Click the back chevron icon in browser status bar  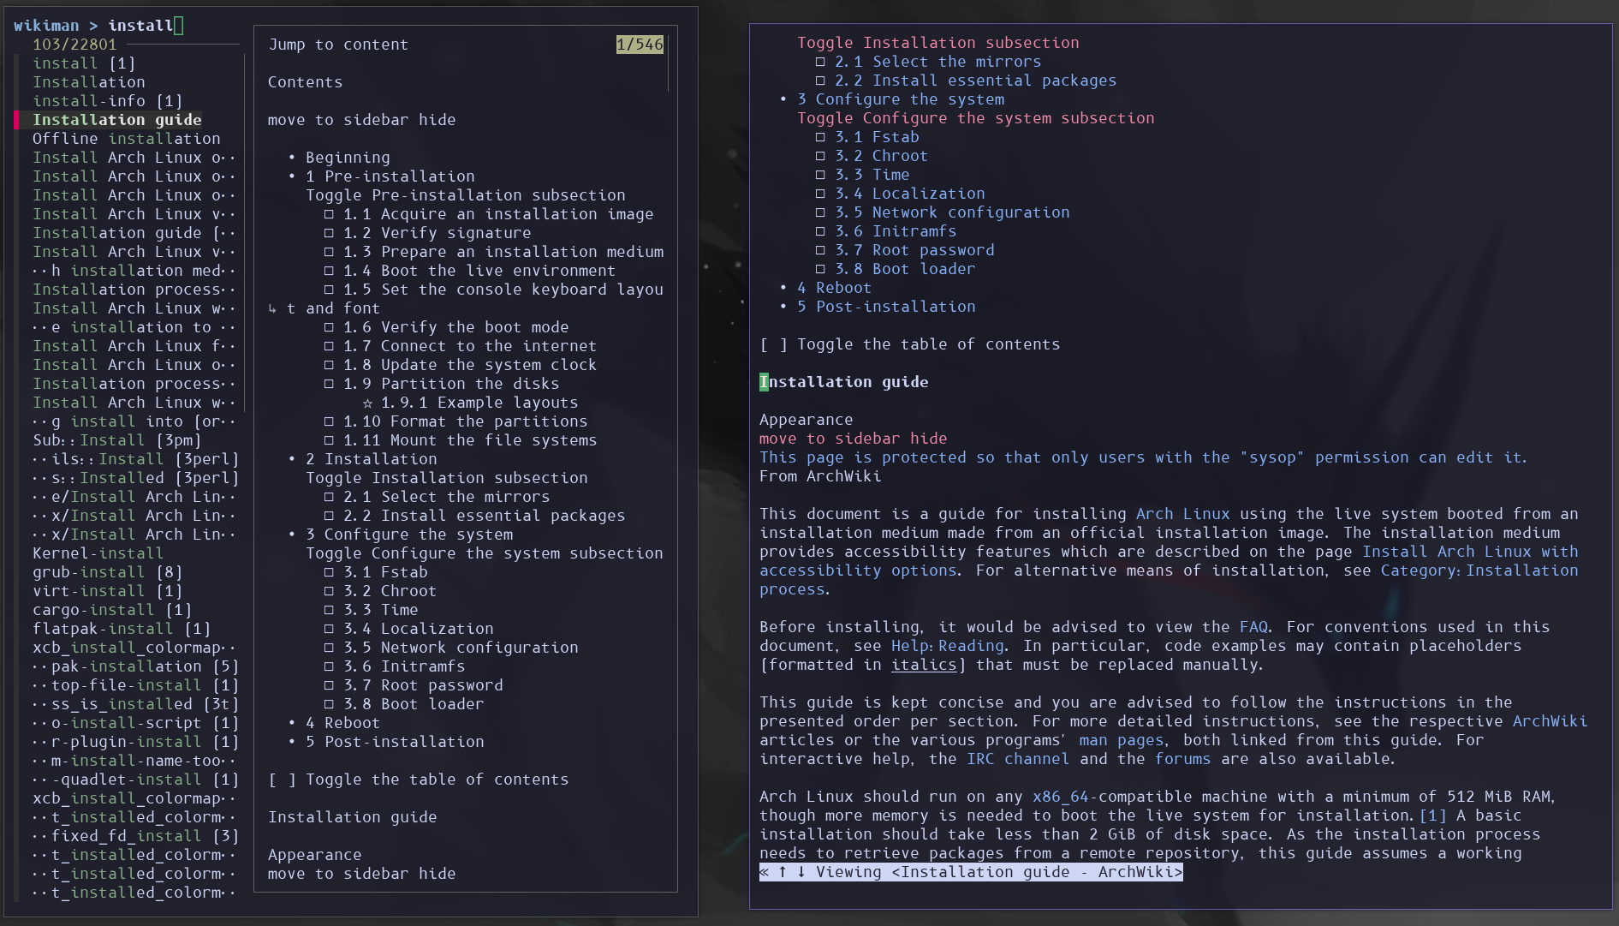click(x=764, y=872)
